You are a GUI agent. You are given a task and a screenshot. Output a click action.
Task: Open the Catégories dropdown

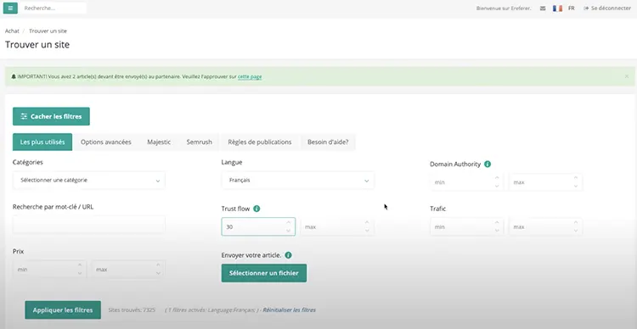pyautogui.click(x=89, y=180)
